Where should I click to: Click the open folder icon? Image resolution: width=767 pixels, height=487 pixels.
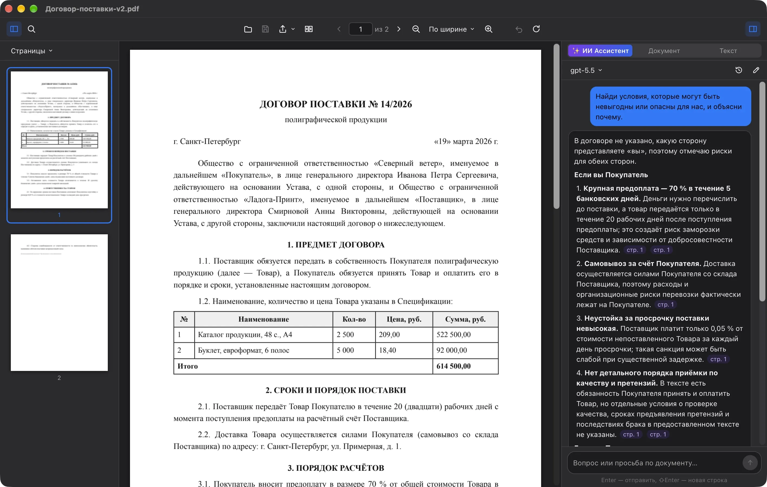248,29
